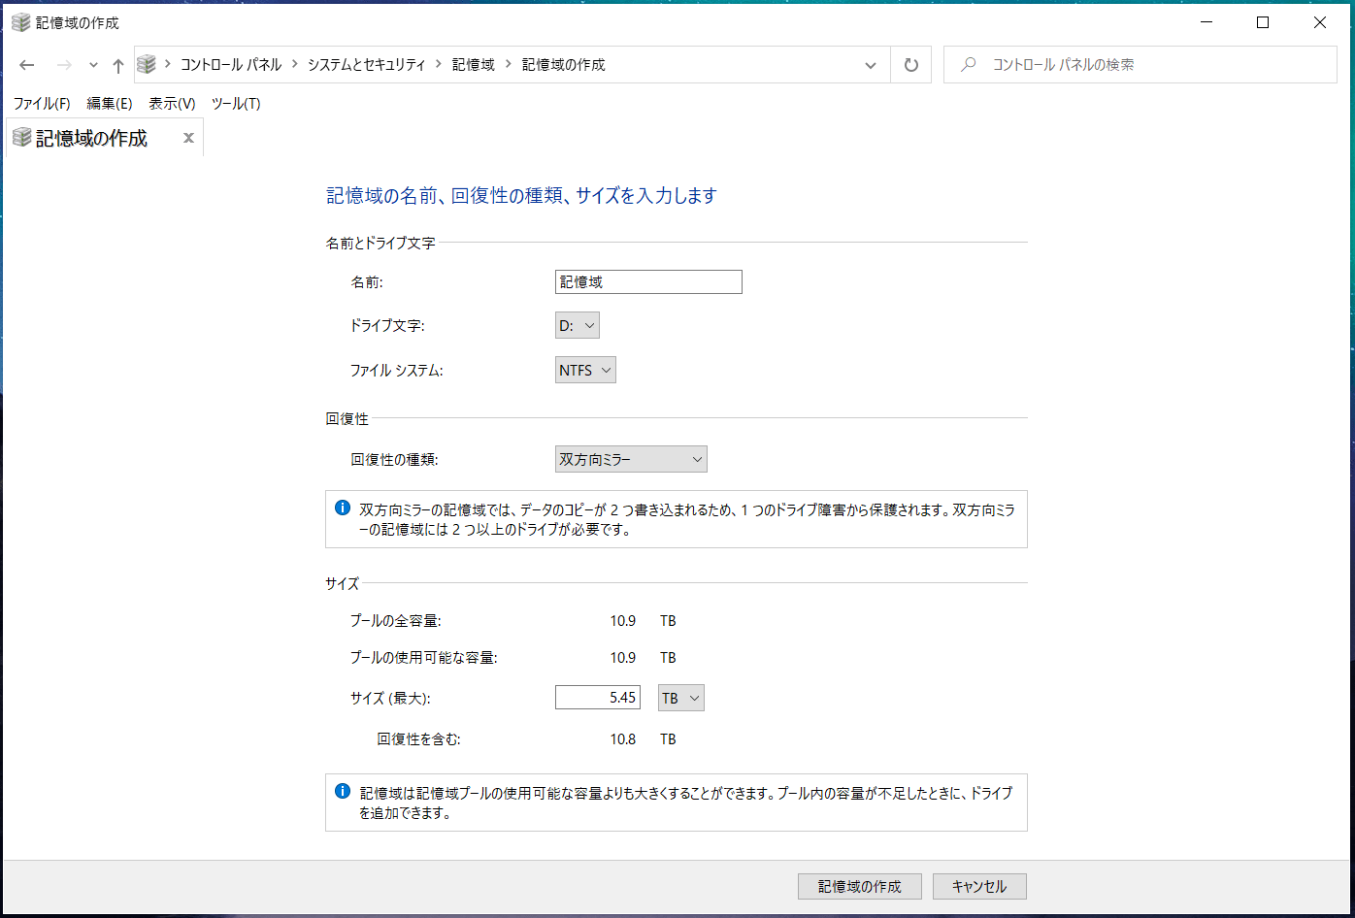Refresh the page with the reload icon
Image resolution: width=1355 pixels, height=918 pixels.
[x=910, y=65]
